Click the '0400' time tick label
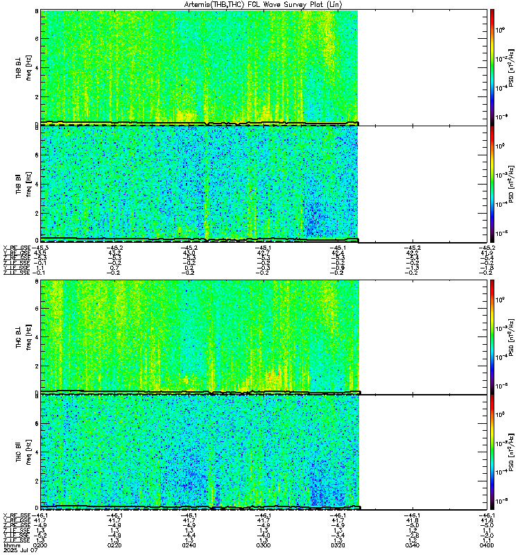The height and width of the screenshot is (555, 520). point(487,545)
